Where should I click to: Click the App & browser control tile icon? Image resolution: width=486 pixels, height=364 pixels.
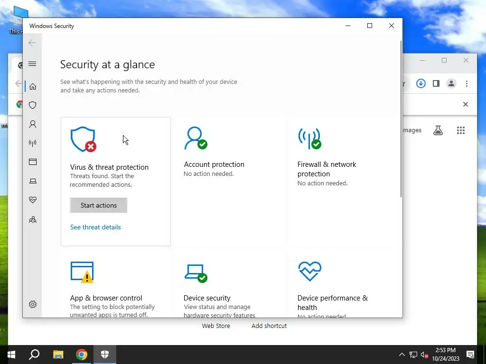pyautogui.click(x=82, y=273)
